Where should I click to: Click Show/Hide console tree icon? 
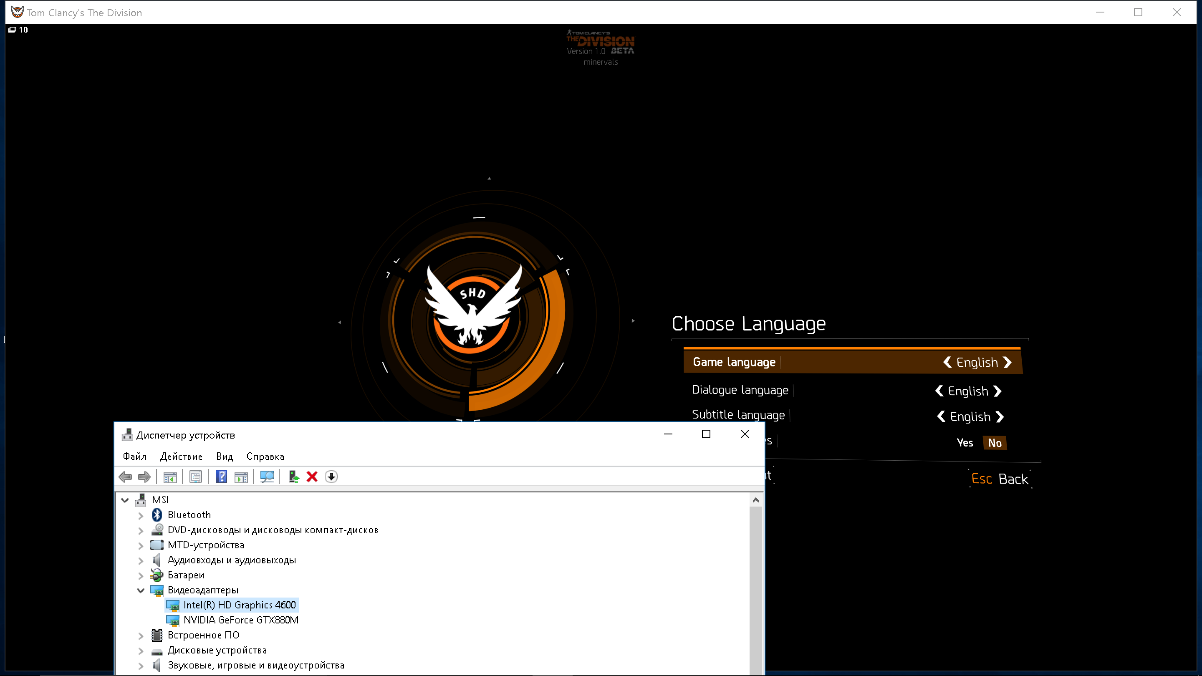tap(170, 477)
